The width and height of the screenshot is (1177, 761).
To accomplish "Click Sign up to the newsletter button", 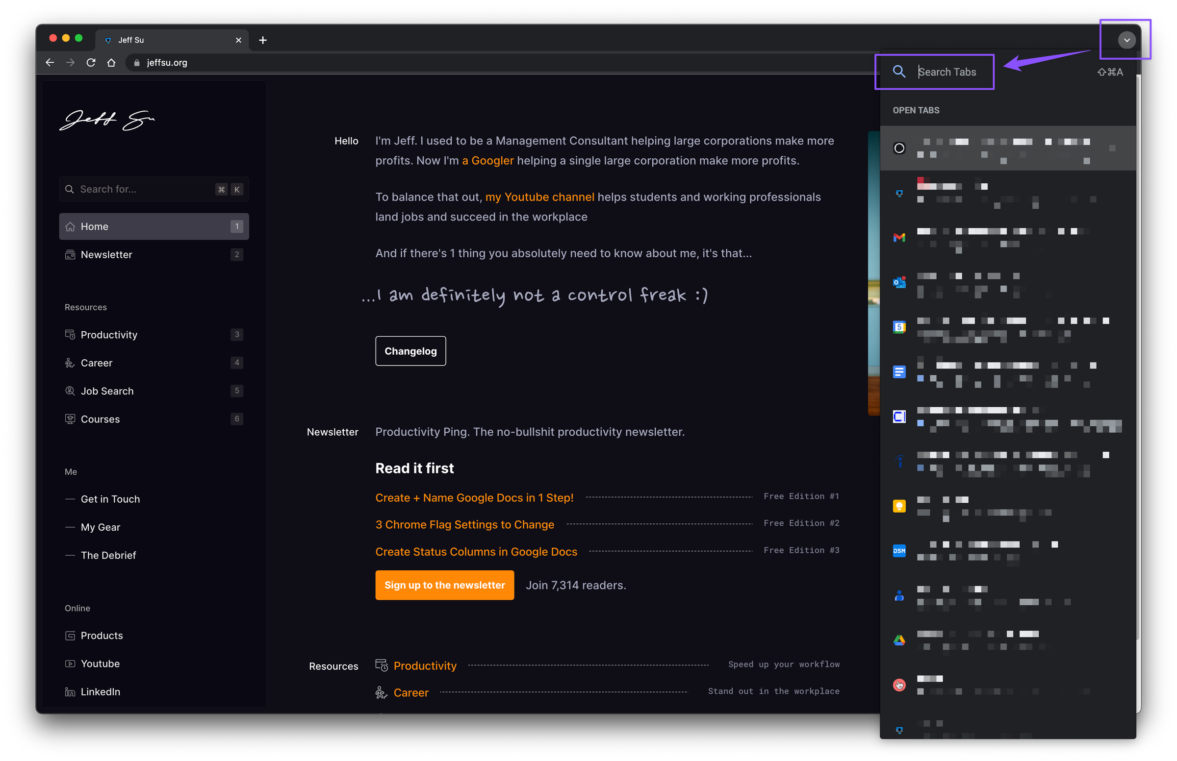I will tap(444, 585).
